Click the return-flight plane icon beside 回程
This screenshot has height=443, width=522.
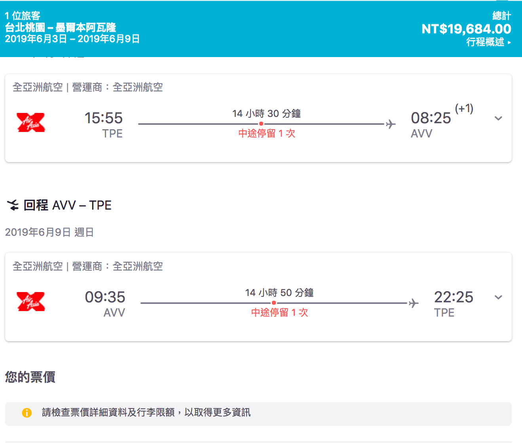13,205
